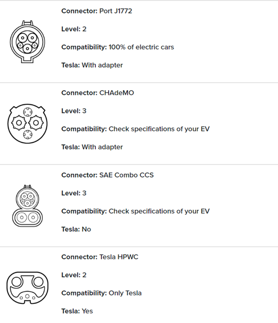Click the 'Tesla: Yes' line
The width and height of the screenshot is (278, 323).
pyautogui.click(x=77, y=311)
